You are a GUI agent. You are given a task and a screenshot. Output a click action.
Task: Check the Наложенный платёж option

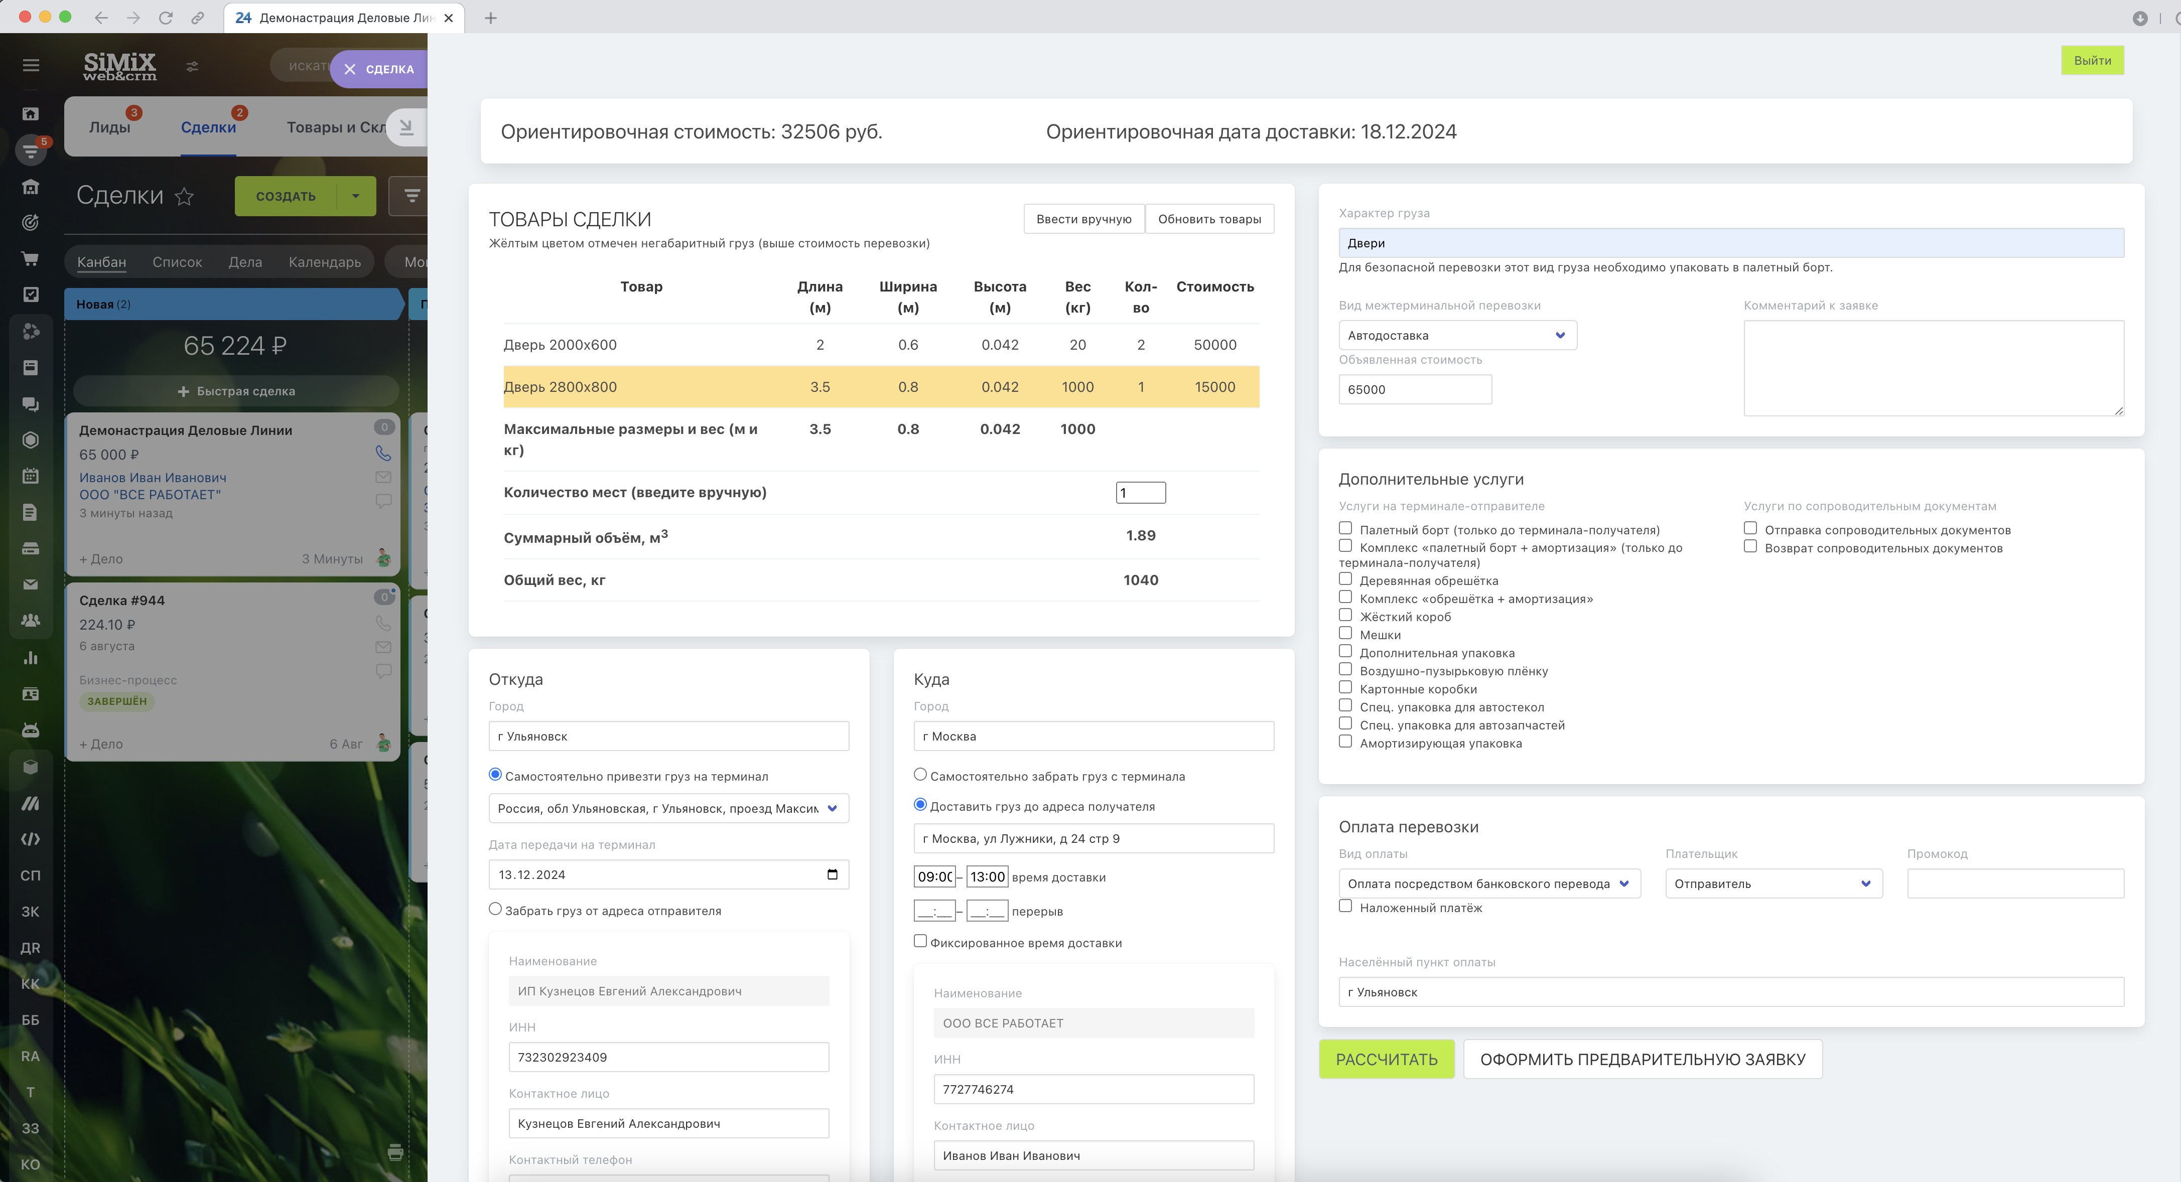pyautogui.click(x=1345, y=906)
